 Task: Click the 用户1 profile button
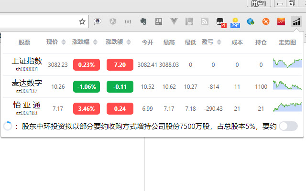click(x=259, y=3)
